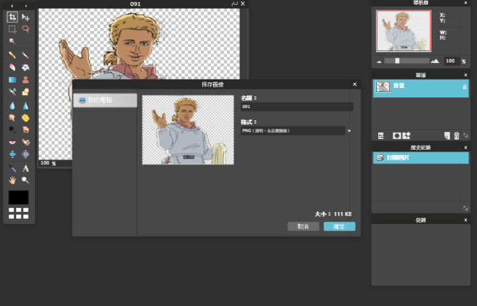477x306 pixels.
Task: Select the Magic Wand tool
Action: click(12, 41)
